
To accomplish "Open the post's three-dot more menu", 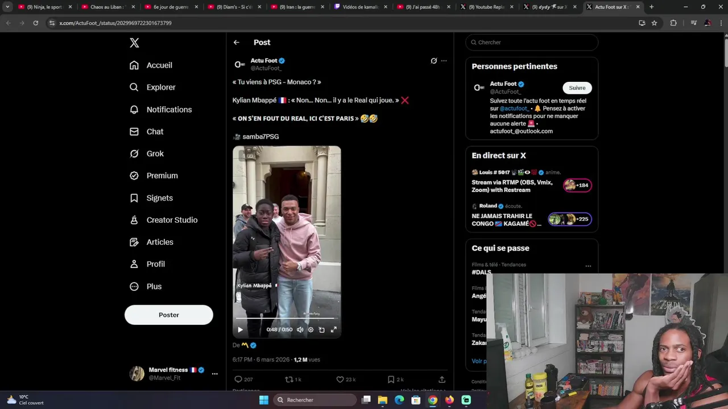I will coord(444,61).
